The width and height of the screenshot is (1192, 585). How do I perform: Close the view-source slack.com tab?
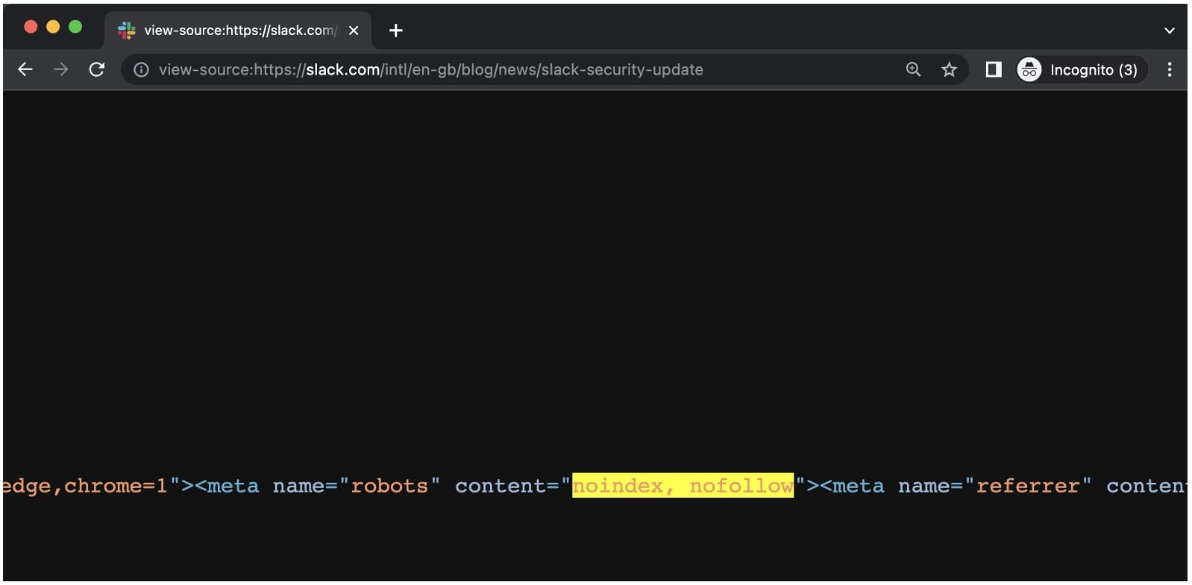point(354,31)
